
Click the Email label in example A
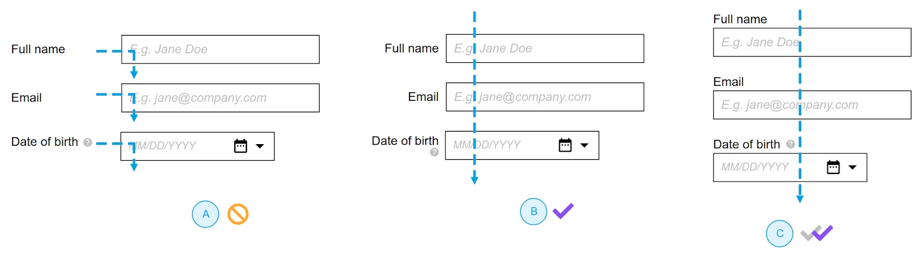click(x=27, y=97)
